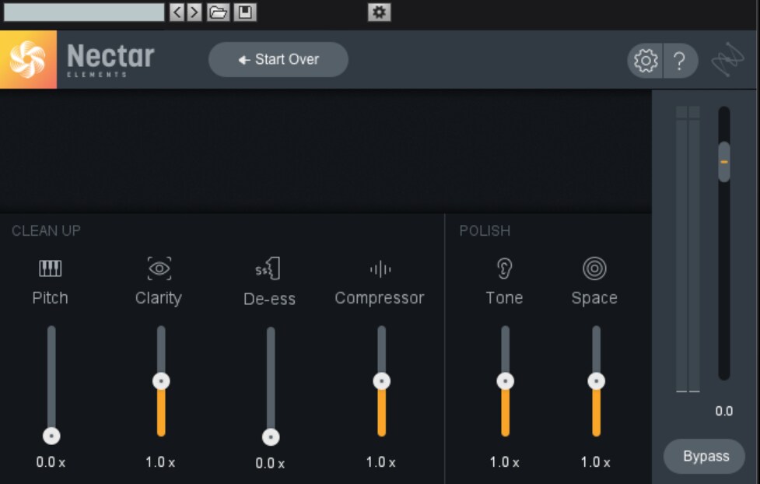
Task: Click the Space label
Action: (x=594, y=298)
